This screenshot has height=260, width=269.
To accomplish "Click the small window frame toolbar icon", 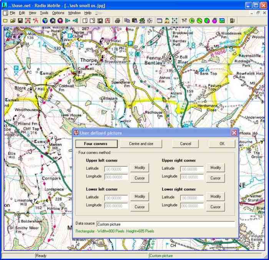I will pyautogui.click(x=159, y=21).
